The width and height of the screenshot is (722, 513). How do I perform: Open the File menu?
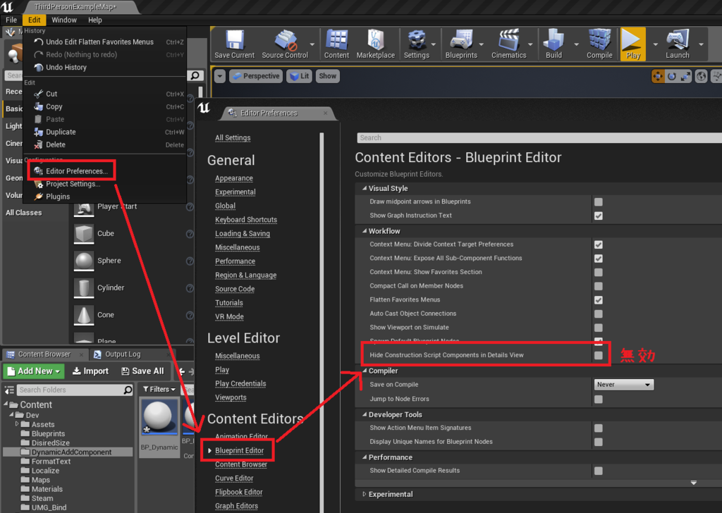(x=11, y=20)
